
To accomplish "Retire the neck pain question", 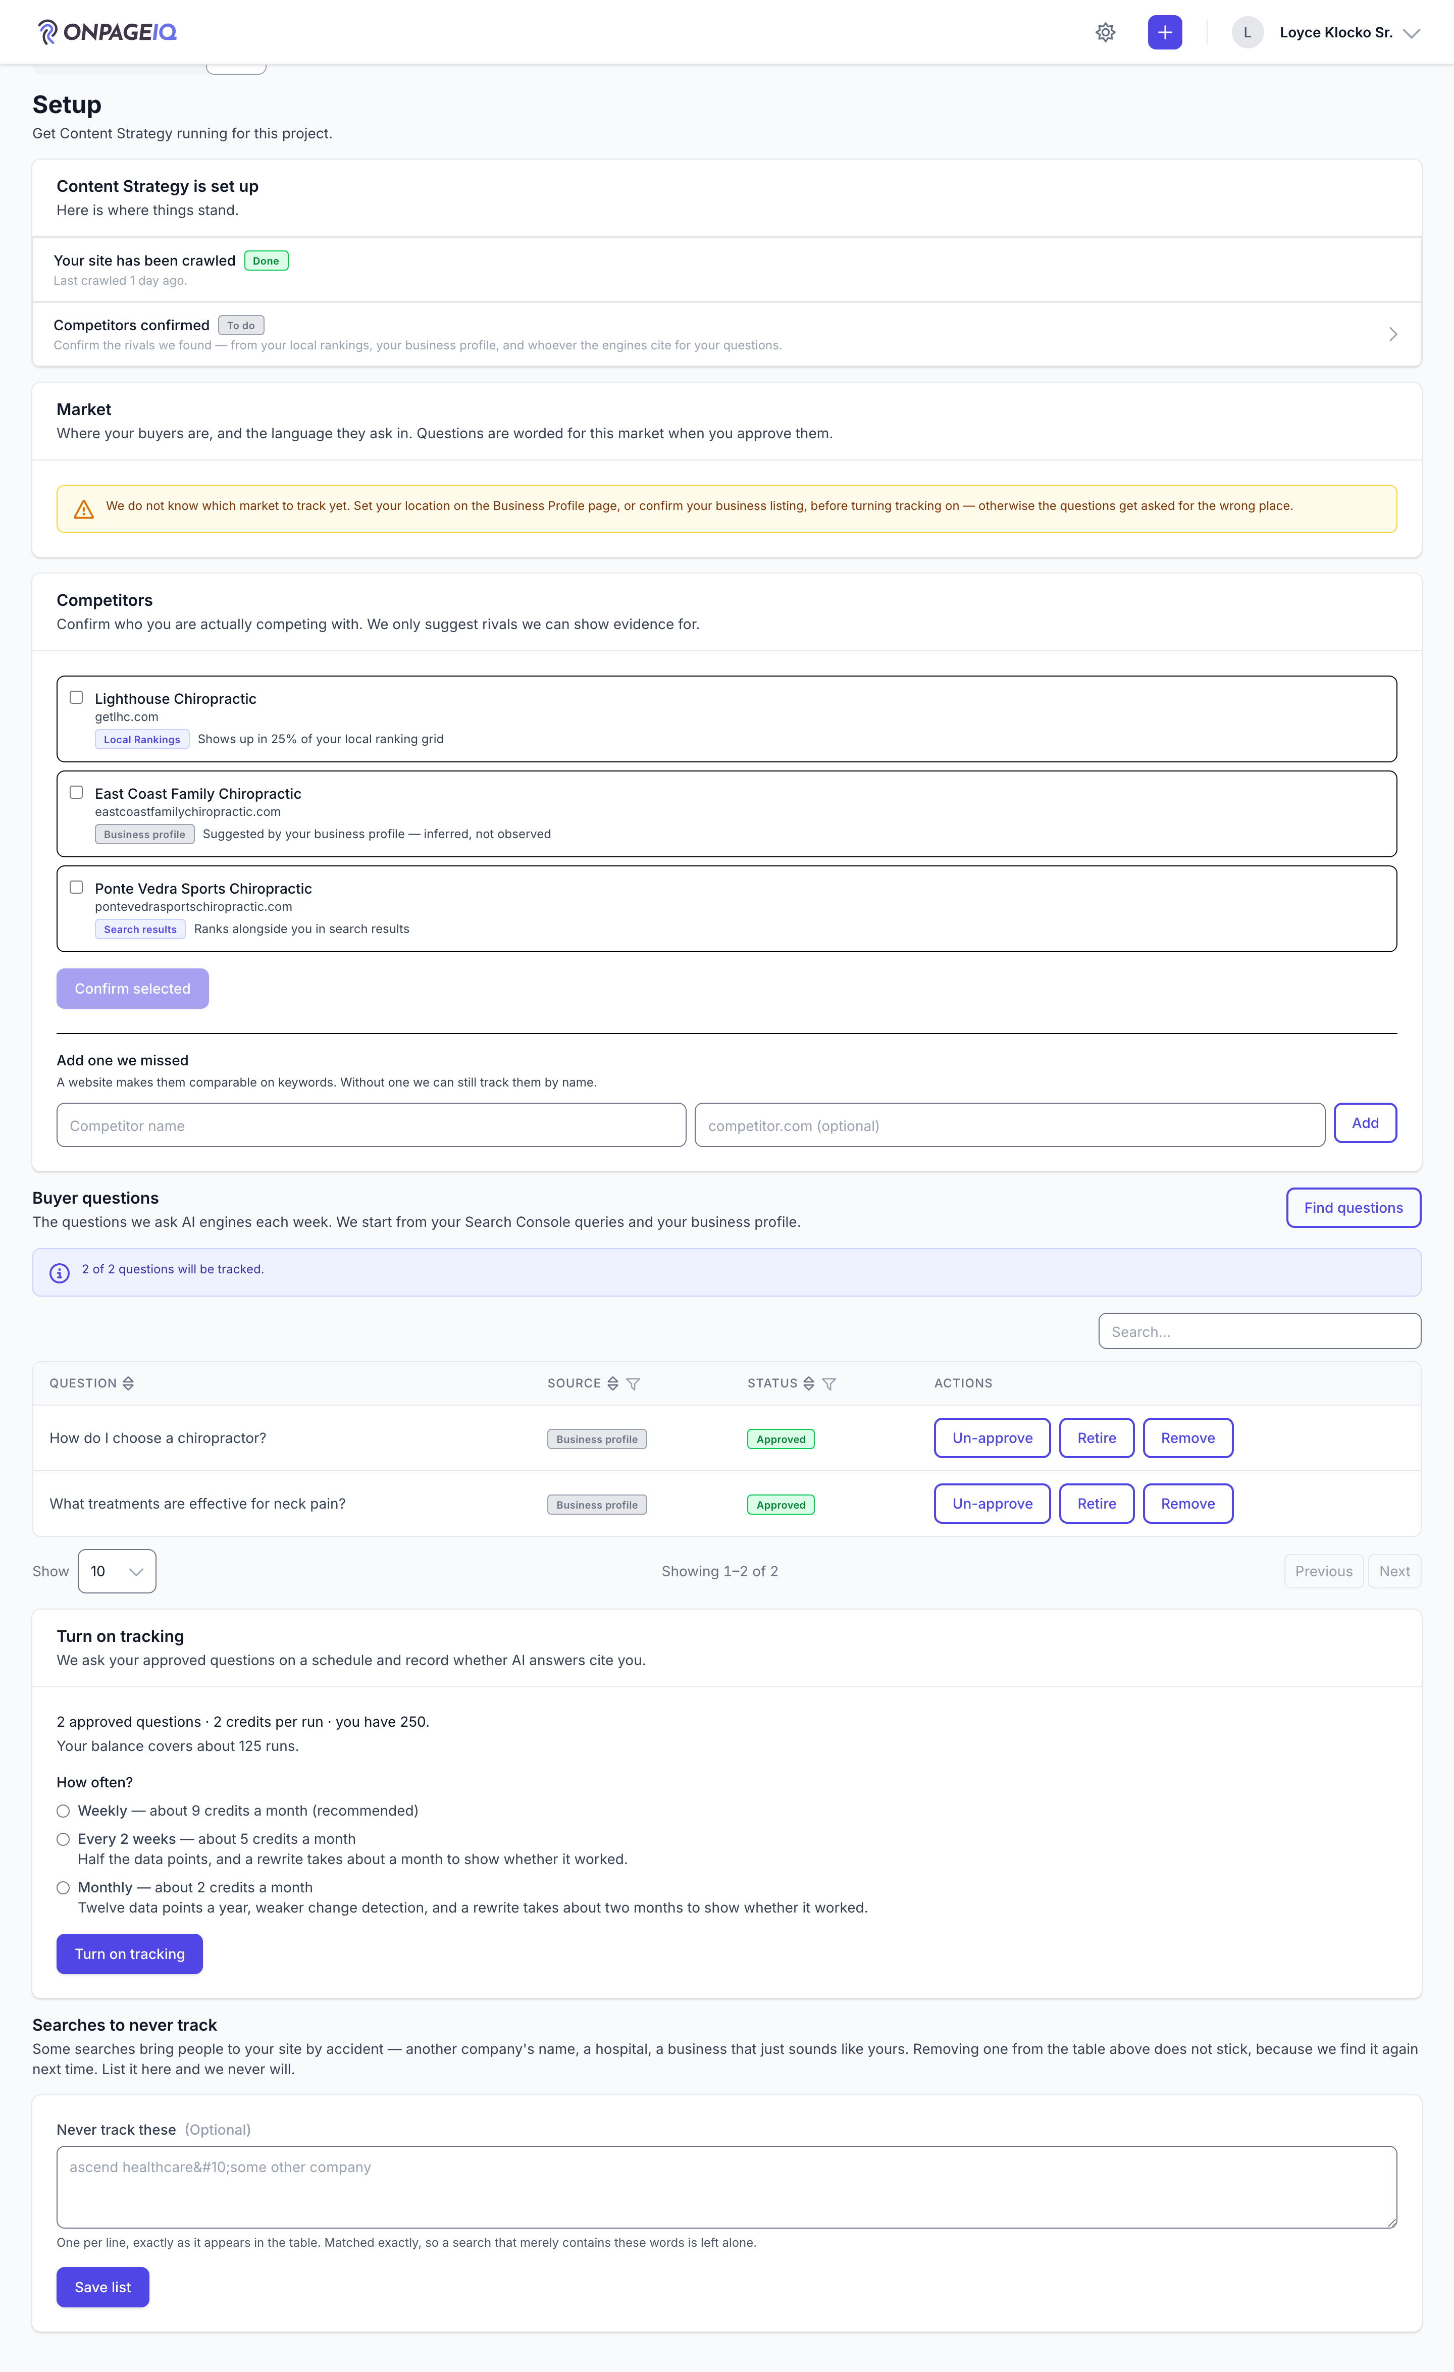I will pyautogui.click(x=1096, y=1504).
